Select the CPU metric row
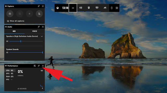Screen dimensions: 167x93 [x=10, y=71]
